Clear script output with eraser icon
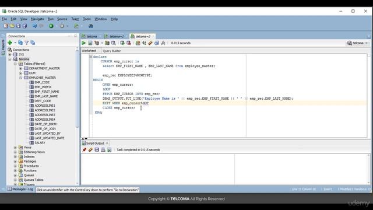The height and width of the screenshot is (210, 373). [x=90, y=150]
